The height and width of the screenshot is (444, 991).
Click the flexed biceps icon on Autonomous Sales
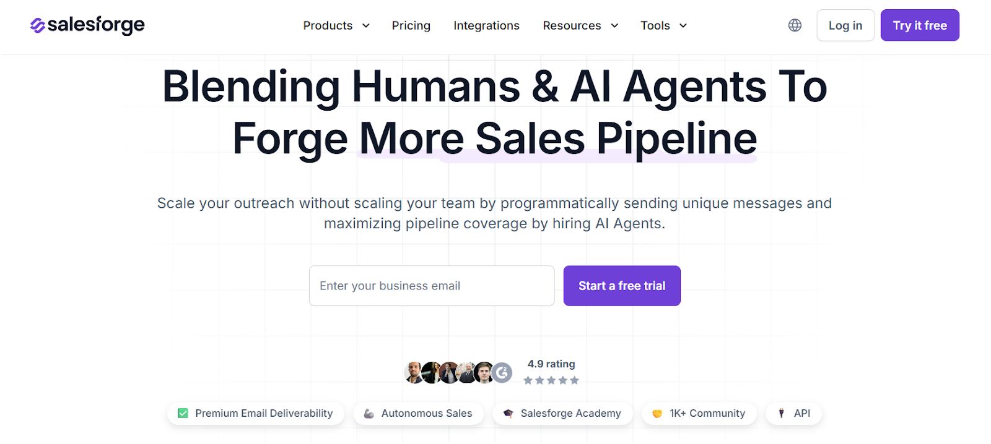pyautogui.click(x=368, y=413)
